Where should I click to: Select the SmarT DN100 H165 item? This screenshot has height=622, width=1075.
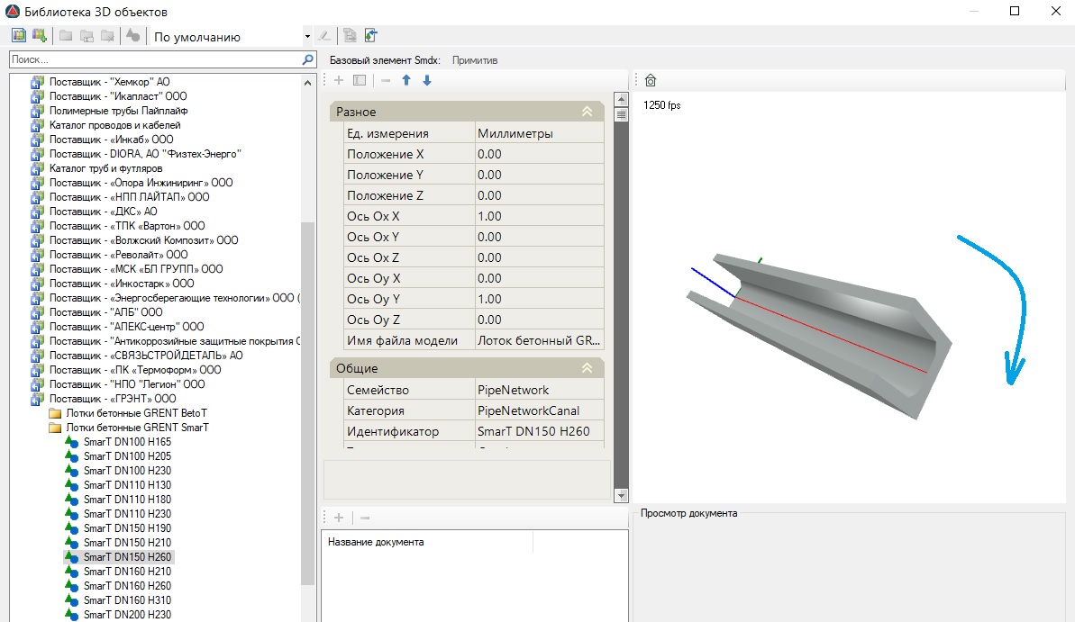pos(127,442)
